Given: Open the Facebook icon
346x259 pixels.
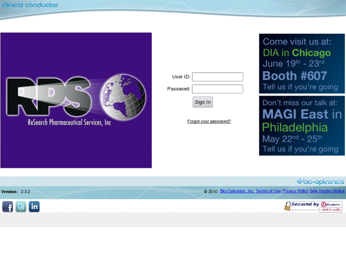Looking at the screenshot, I should [x=8, y=207].
